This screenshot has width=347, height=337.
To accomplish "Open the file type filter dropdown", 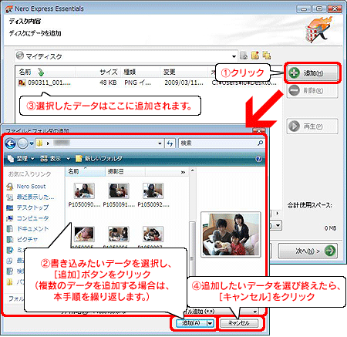I will pyautogui.click(x=254, y=312).
